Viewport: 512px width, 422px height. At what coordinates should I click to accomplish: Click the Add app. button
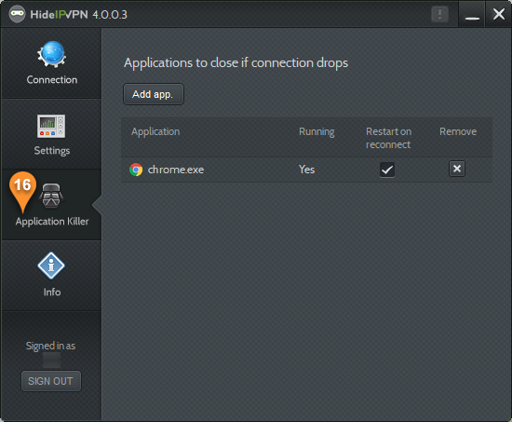point(154,94)
